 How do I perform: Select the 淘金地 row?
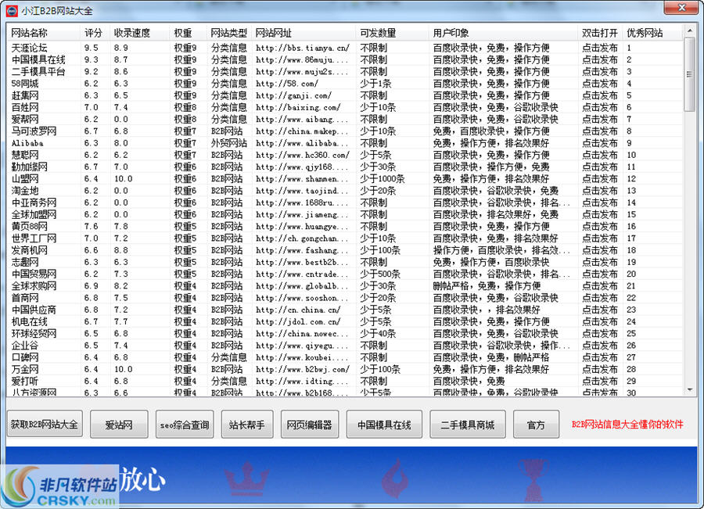(345, 190)
